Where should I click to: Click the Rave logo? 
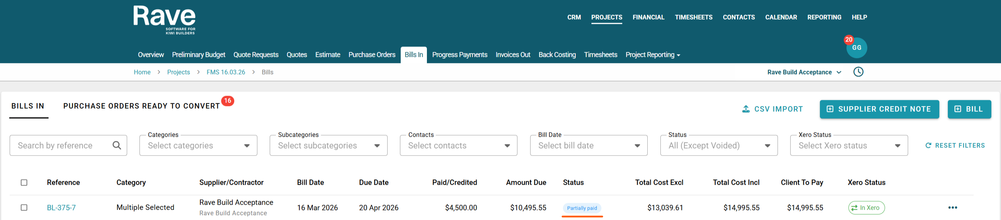tap(165, 20)
